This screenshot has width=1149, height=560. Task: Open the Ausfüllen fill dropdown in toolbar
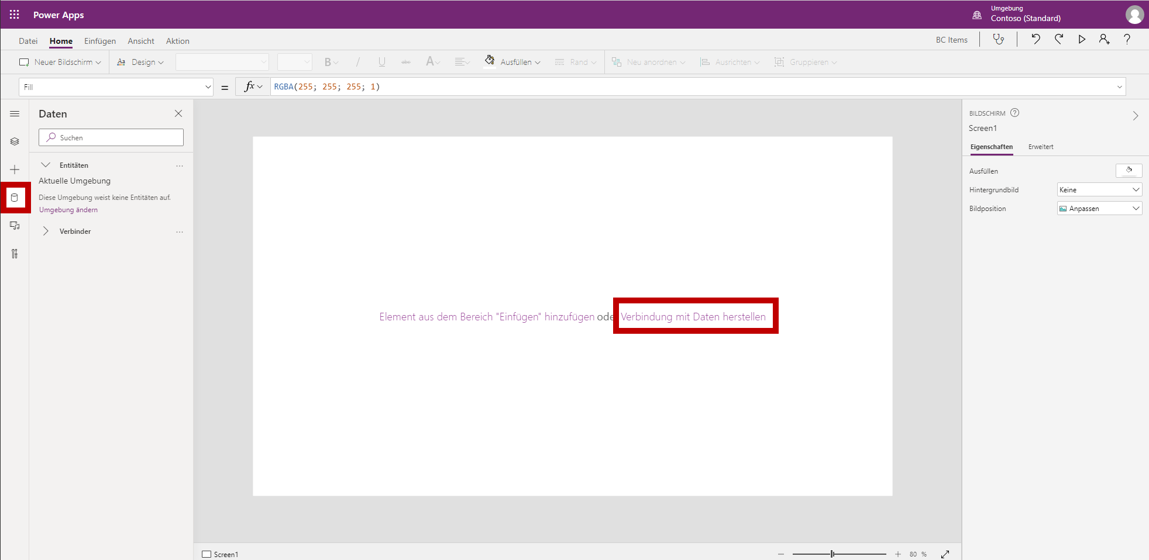(x=512, y=62)
